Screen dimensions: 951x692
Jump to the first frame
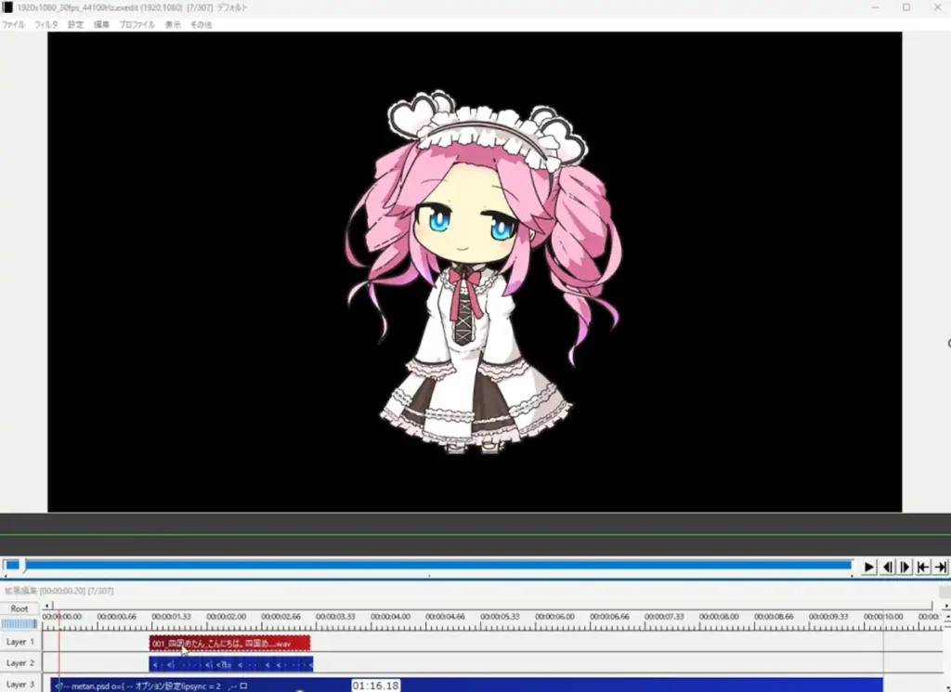(923, 567)
